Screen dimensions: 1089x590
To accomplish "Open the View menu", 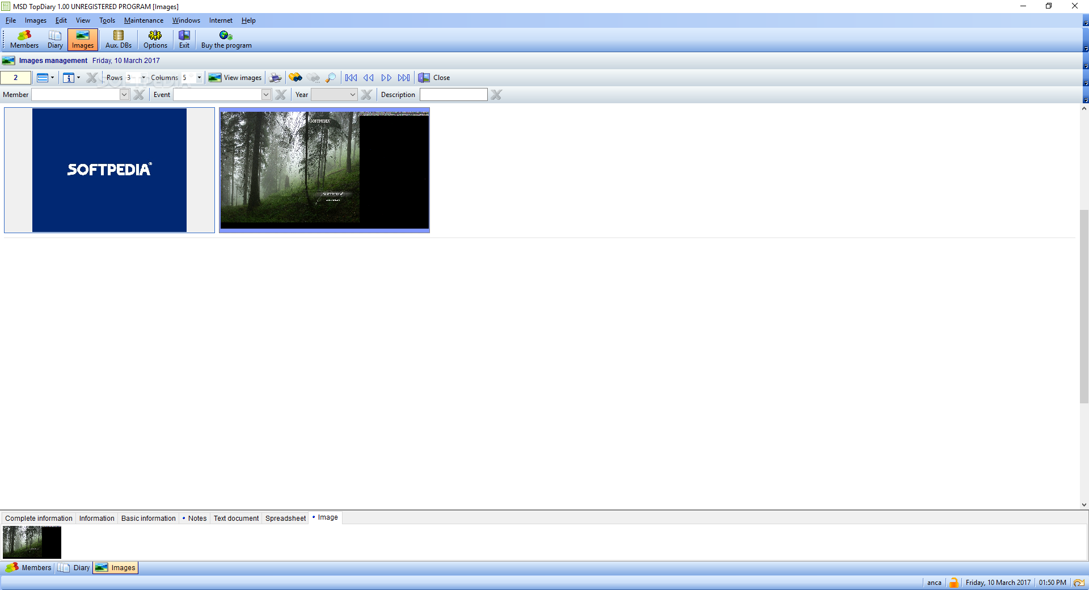I will coord(83,20).
